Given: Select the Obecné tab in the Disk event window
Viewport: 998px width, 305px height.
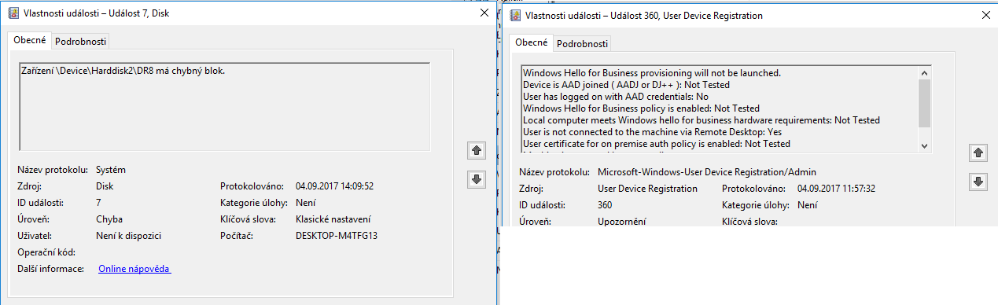Looking at the screenshot, I should click(30, 40).
